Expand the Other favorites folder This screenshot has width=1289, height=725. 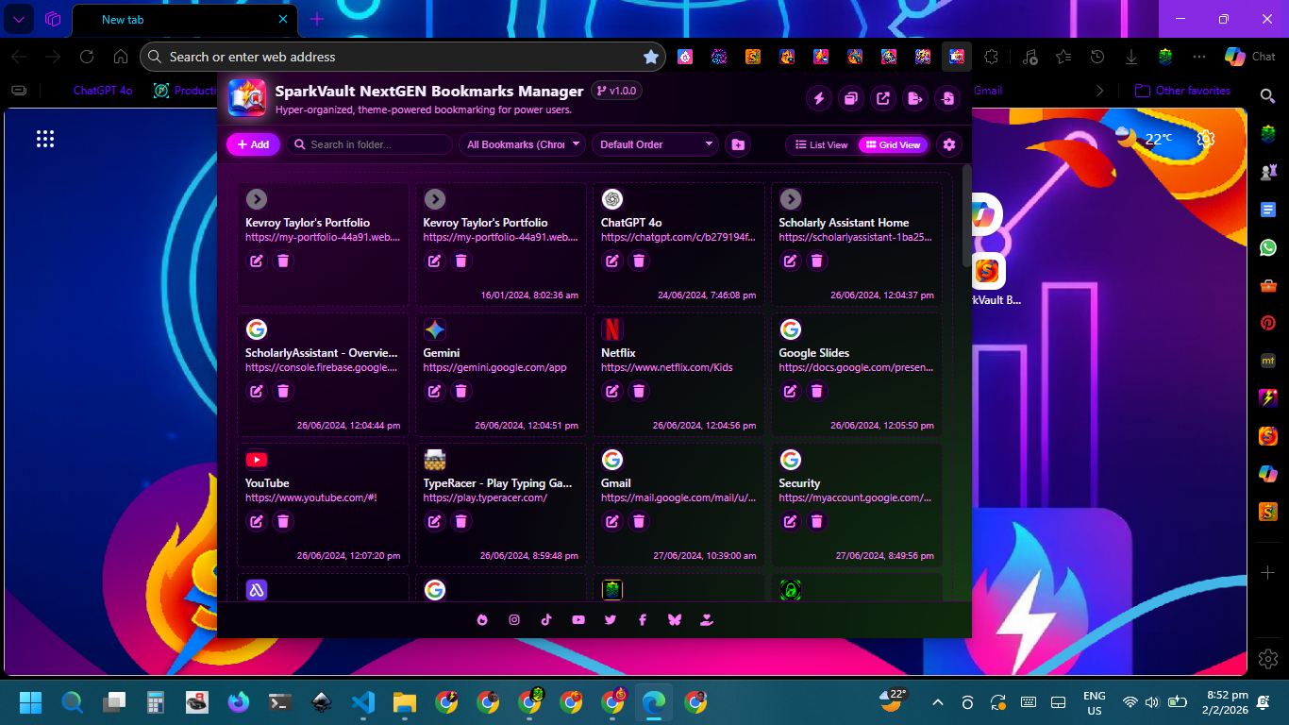1182,91
